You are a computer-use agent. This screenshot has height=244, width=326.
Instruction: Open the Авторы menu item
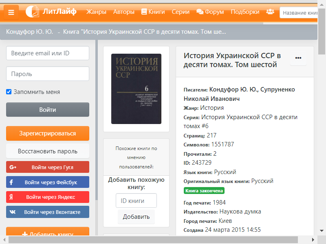(x=123, y=12)
